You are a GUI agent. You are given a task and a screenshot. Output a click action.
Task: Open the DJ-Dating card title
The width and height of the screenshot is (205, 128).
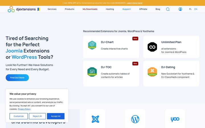click(168, 67)
